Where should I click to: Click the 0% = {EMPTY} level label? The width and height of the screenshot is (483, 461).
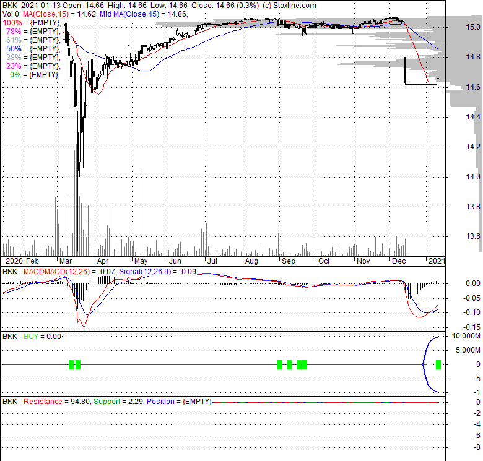point(34,74)
